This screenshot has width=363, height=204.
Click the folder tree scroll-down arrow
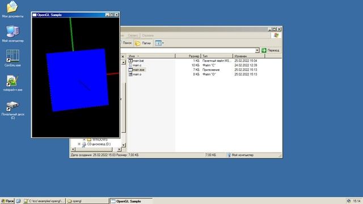[x=124, y=145]
